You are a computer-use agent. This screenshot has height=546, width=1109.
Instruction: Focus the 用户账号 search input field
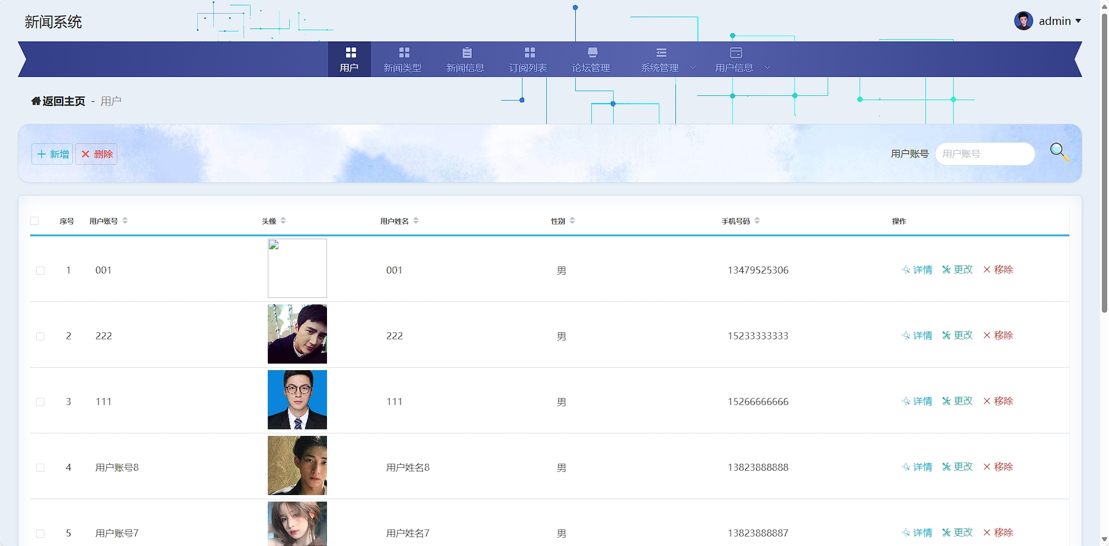coord(985,154)
